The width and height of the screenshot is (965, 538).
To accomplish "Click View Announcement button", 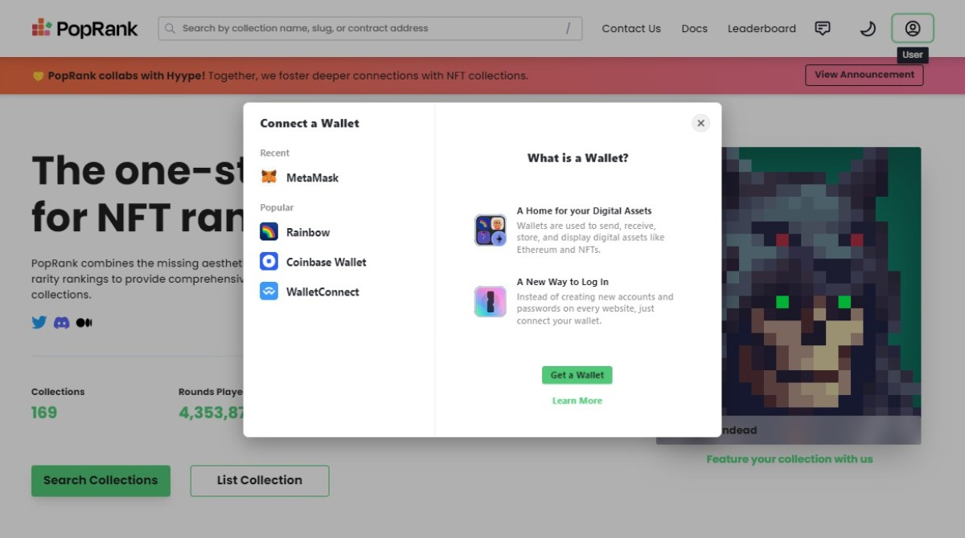I will pos(864,75).
